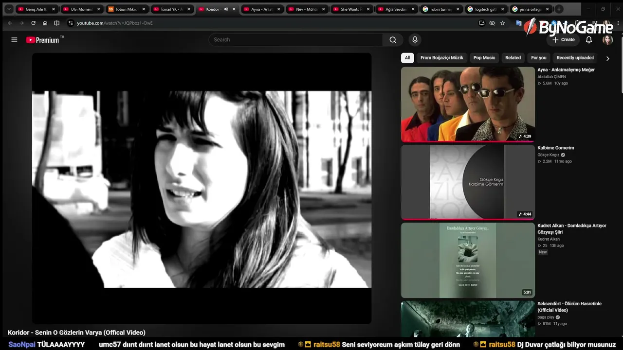Switch to the jenna ortega tab
The width and height of the screenshot is (623, 350).
pyautogui.click(x=530, y=9)
